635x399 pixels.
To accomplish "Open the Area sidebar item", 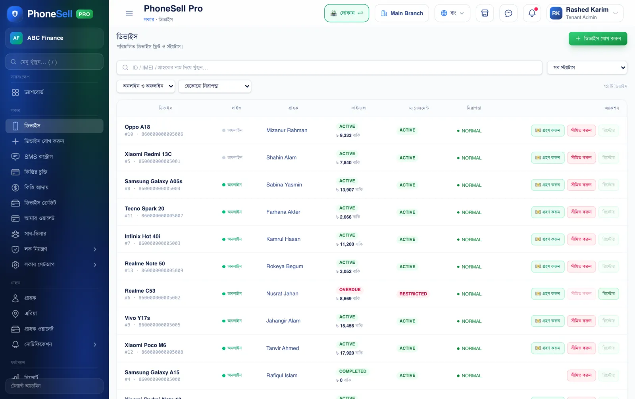I will click(x=54, y=313).
